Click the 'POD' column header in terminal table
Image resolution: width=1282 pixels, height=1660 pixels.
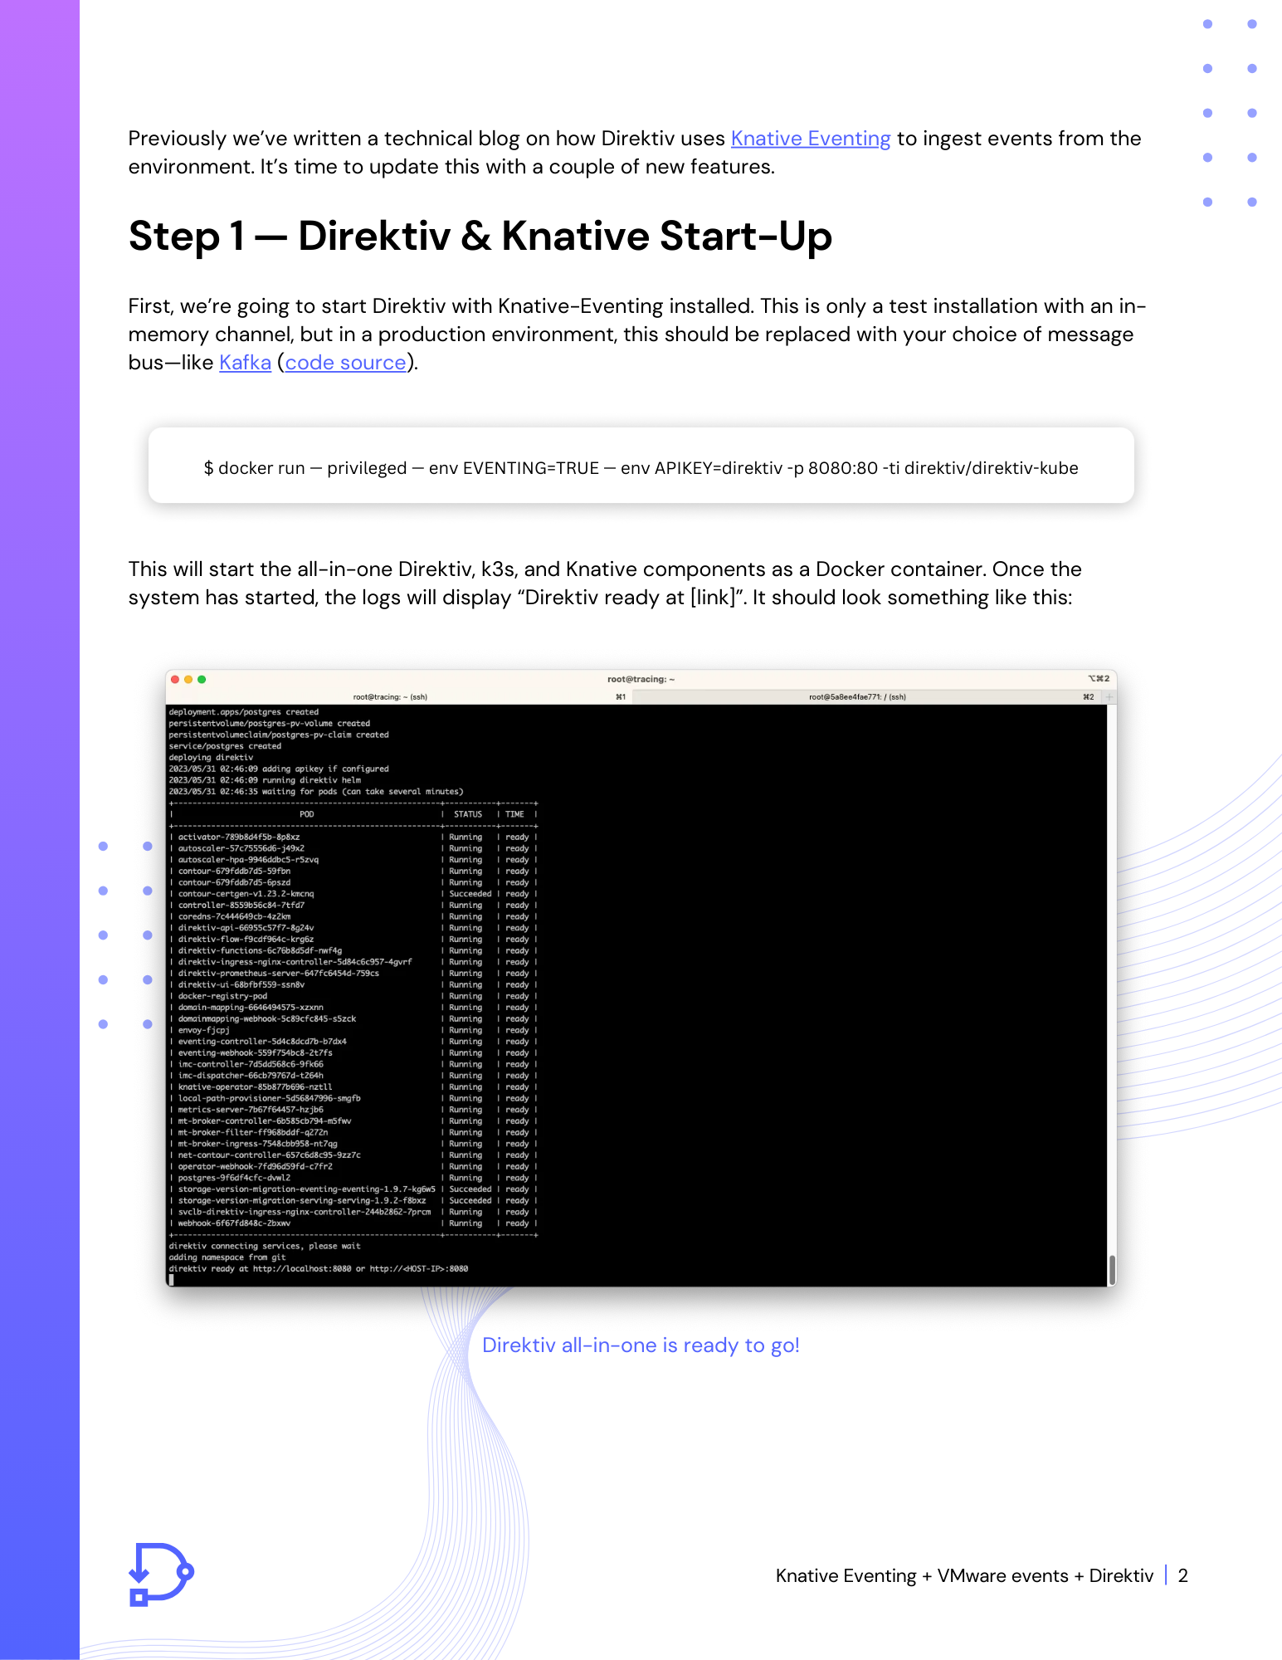click(306, 814)
